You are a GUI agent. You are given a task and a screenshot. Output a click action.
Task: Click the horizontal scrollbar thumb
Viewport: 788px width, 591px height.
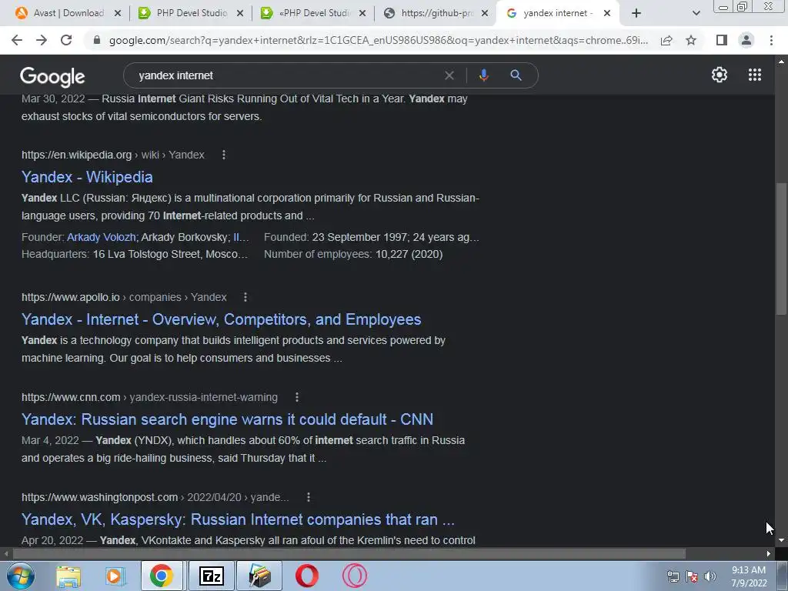349,553
